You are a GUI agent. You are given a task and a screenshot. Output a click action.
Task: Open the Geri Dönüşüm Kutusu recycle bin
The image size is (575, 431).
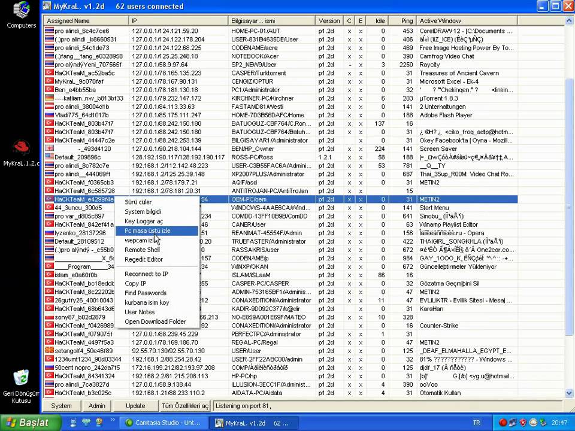point(21,386)
